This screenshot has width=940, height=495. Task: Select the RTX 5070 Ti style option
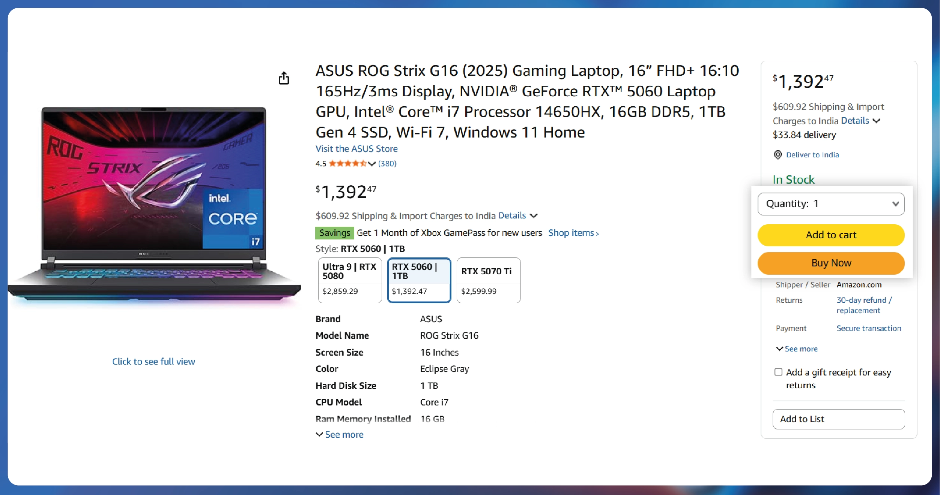(489, 280)
